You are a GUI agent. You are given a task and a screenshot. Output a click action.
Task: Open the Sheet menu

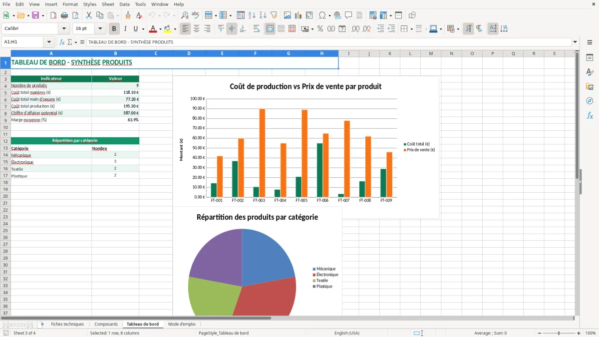108,4
